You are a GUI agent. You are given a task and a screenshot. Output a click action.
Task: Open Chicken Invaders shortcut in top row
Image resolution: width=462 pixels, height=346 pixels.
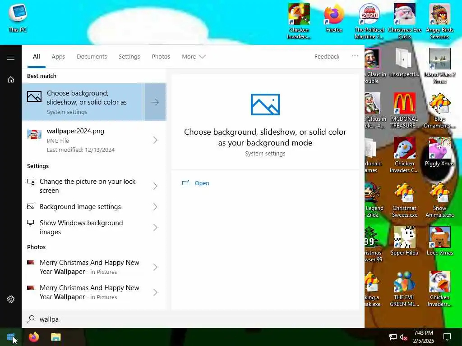click(x=299, y=21)
